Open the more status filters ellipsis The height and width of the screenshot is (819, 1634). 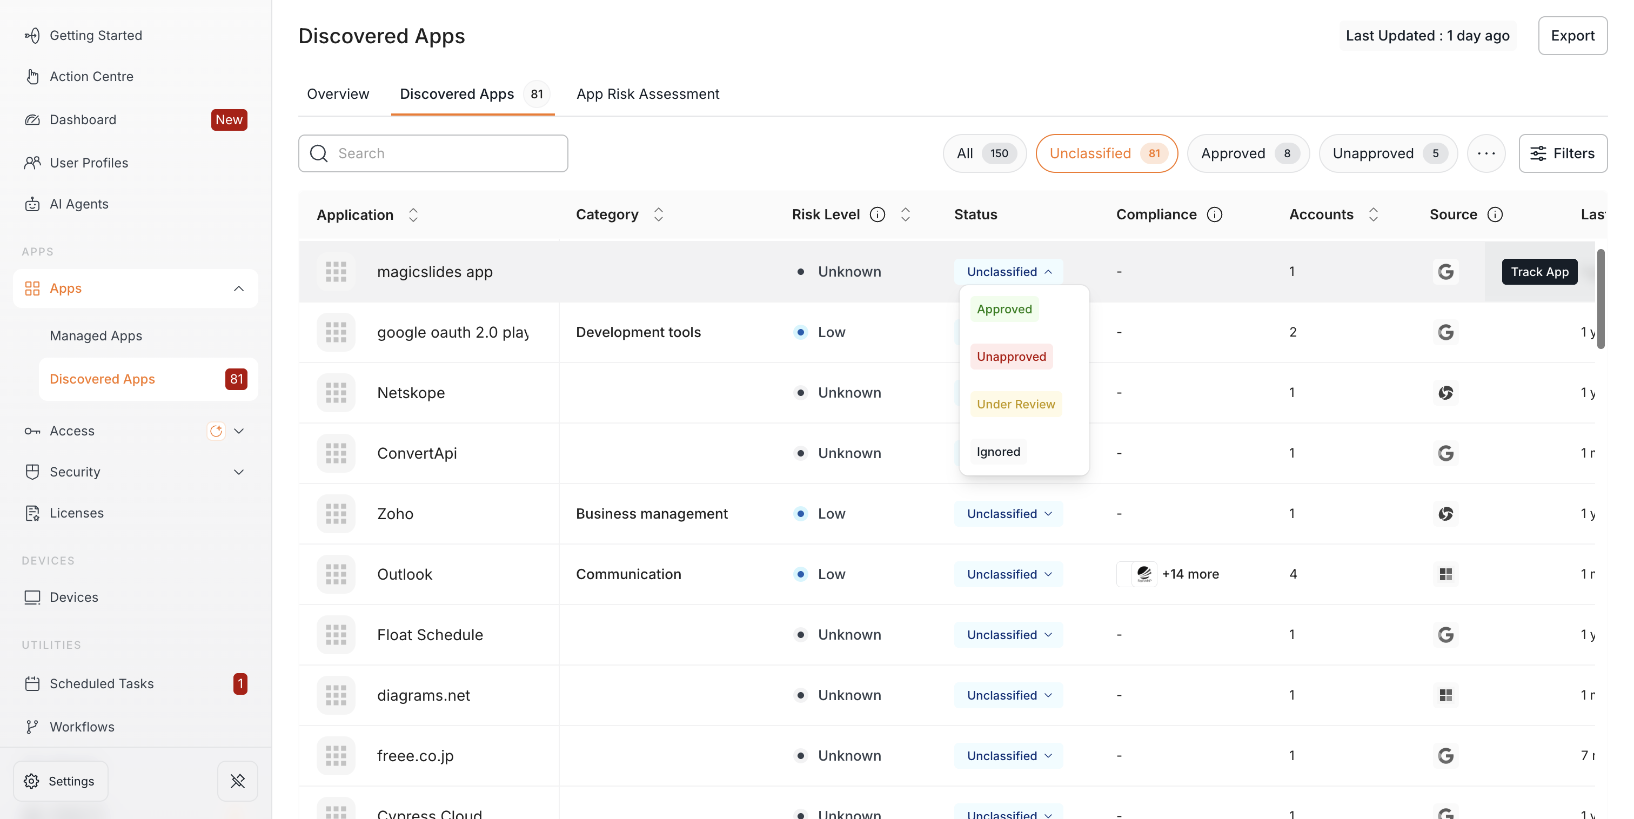coord(1486,153)
